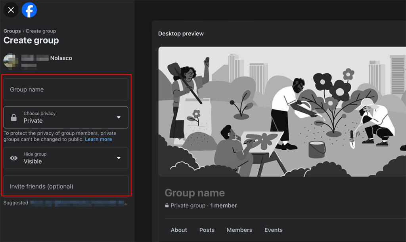Switch to the About tab

coord(179,230)
